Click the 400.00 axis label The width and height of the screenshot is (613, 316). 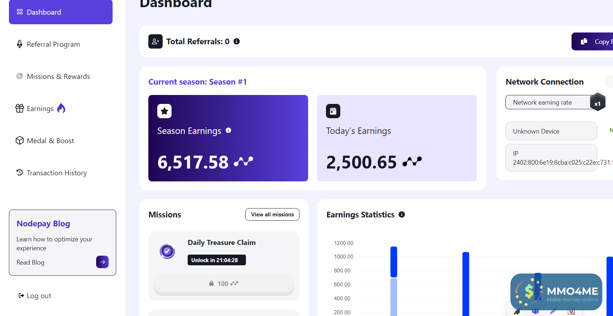click(x=342, y=299)
